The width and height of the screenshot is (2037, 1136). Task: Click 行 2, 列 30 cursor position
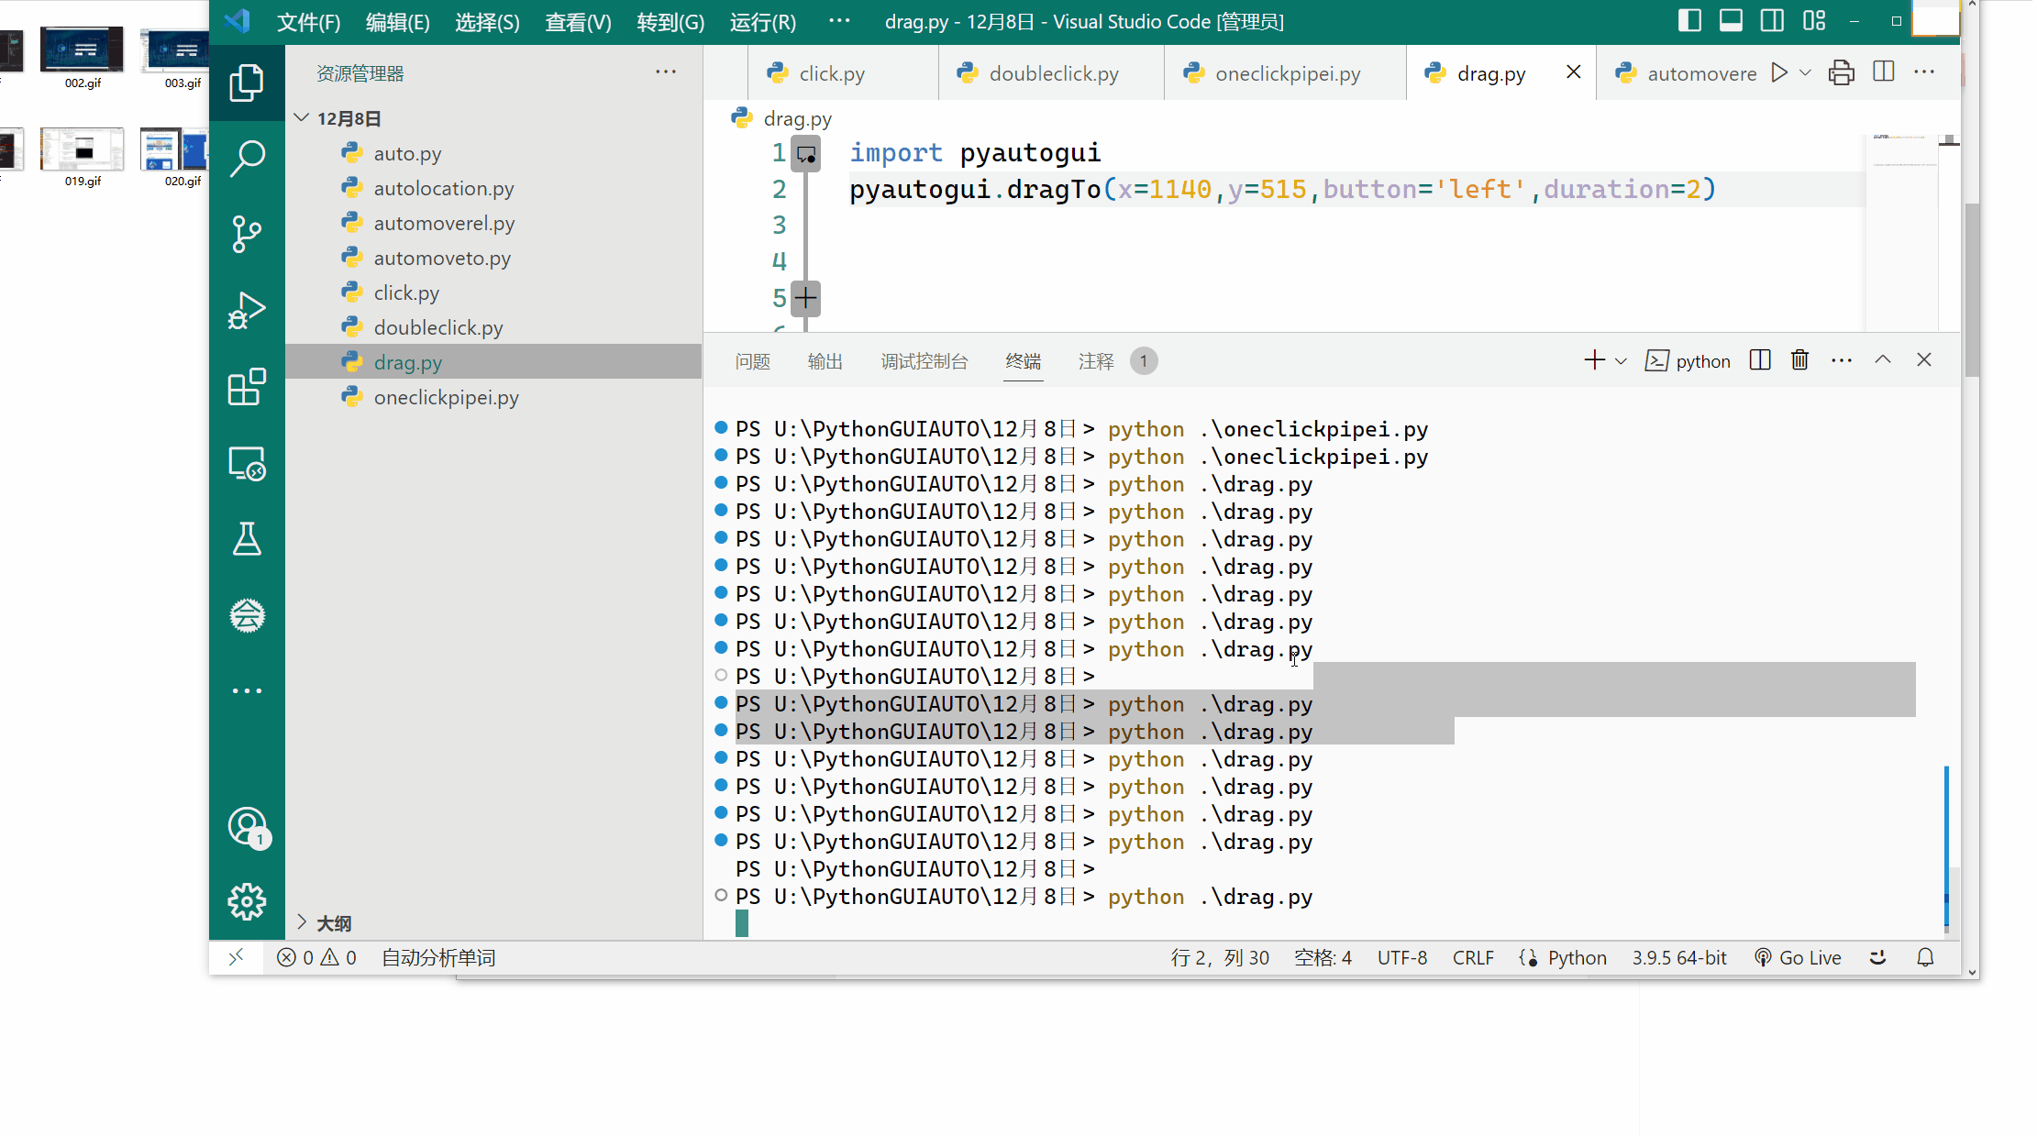click(x=1220, y=957)
